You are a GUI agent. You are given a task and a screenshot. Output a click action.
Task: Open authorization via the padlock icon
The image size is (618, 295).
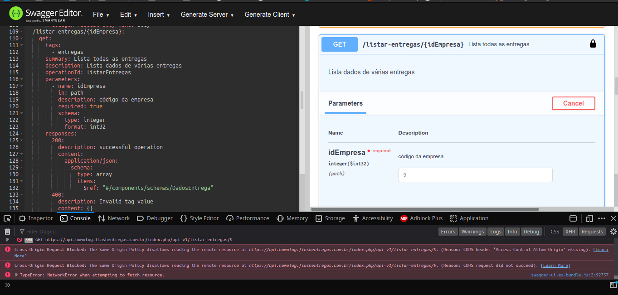tap(593, 44)
